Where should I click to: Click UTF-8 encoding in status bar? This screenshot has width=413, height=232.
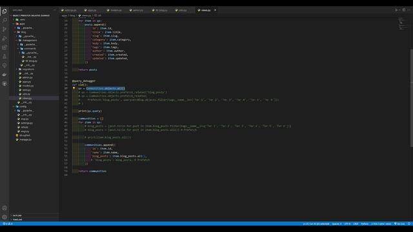pyautogui.click(x=347, y=224)
